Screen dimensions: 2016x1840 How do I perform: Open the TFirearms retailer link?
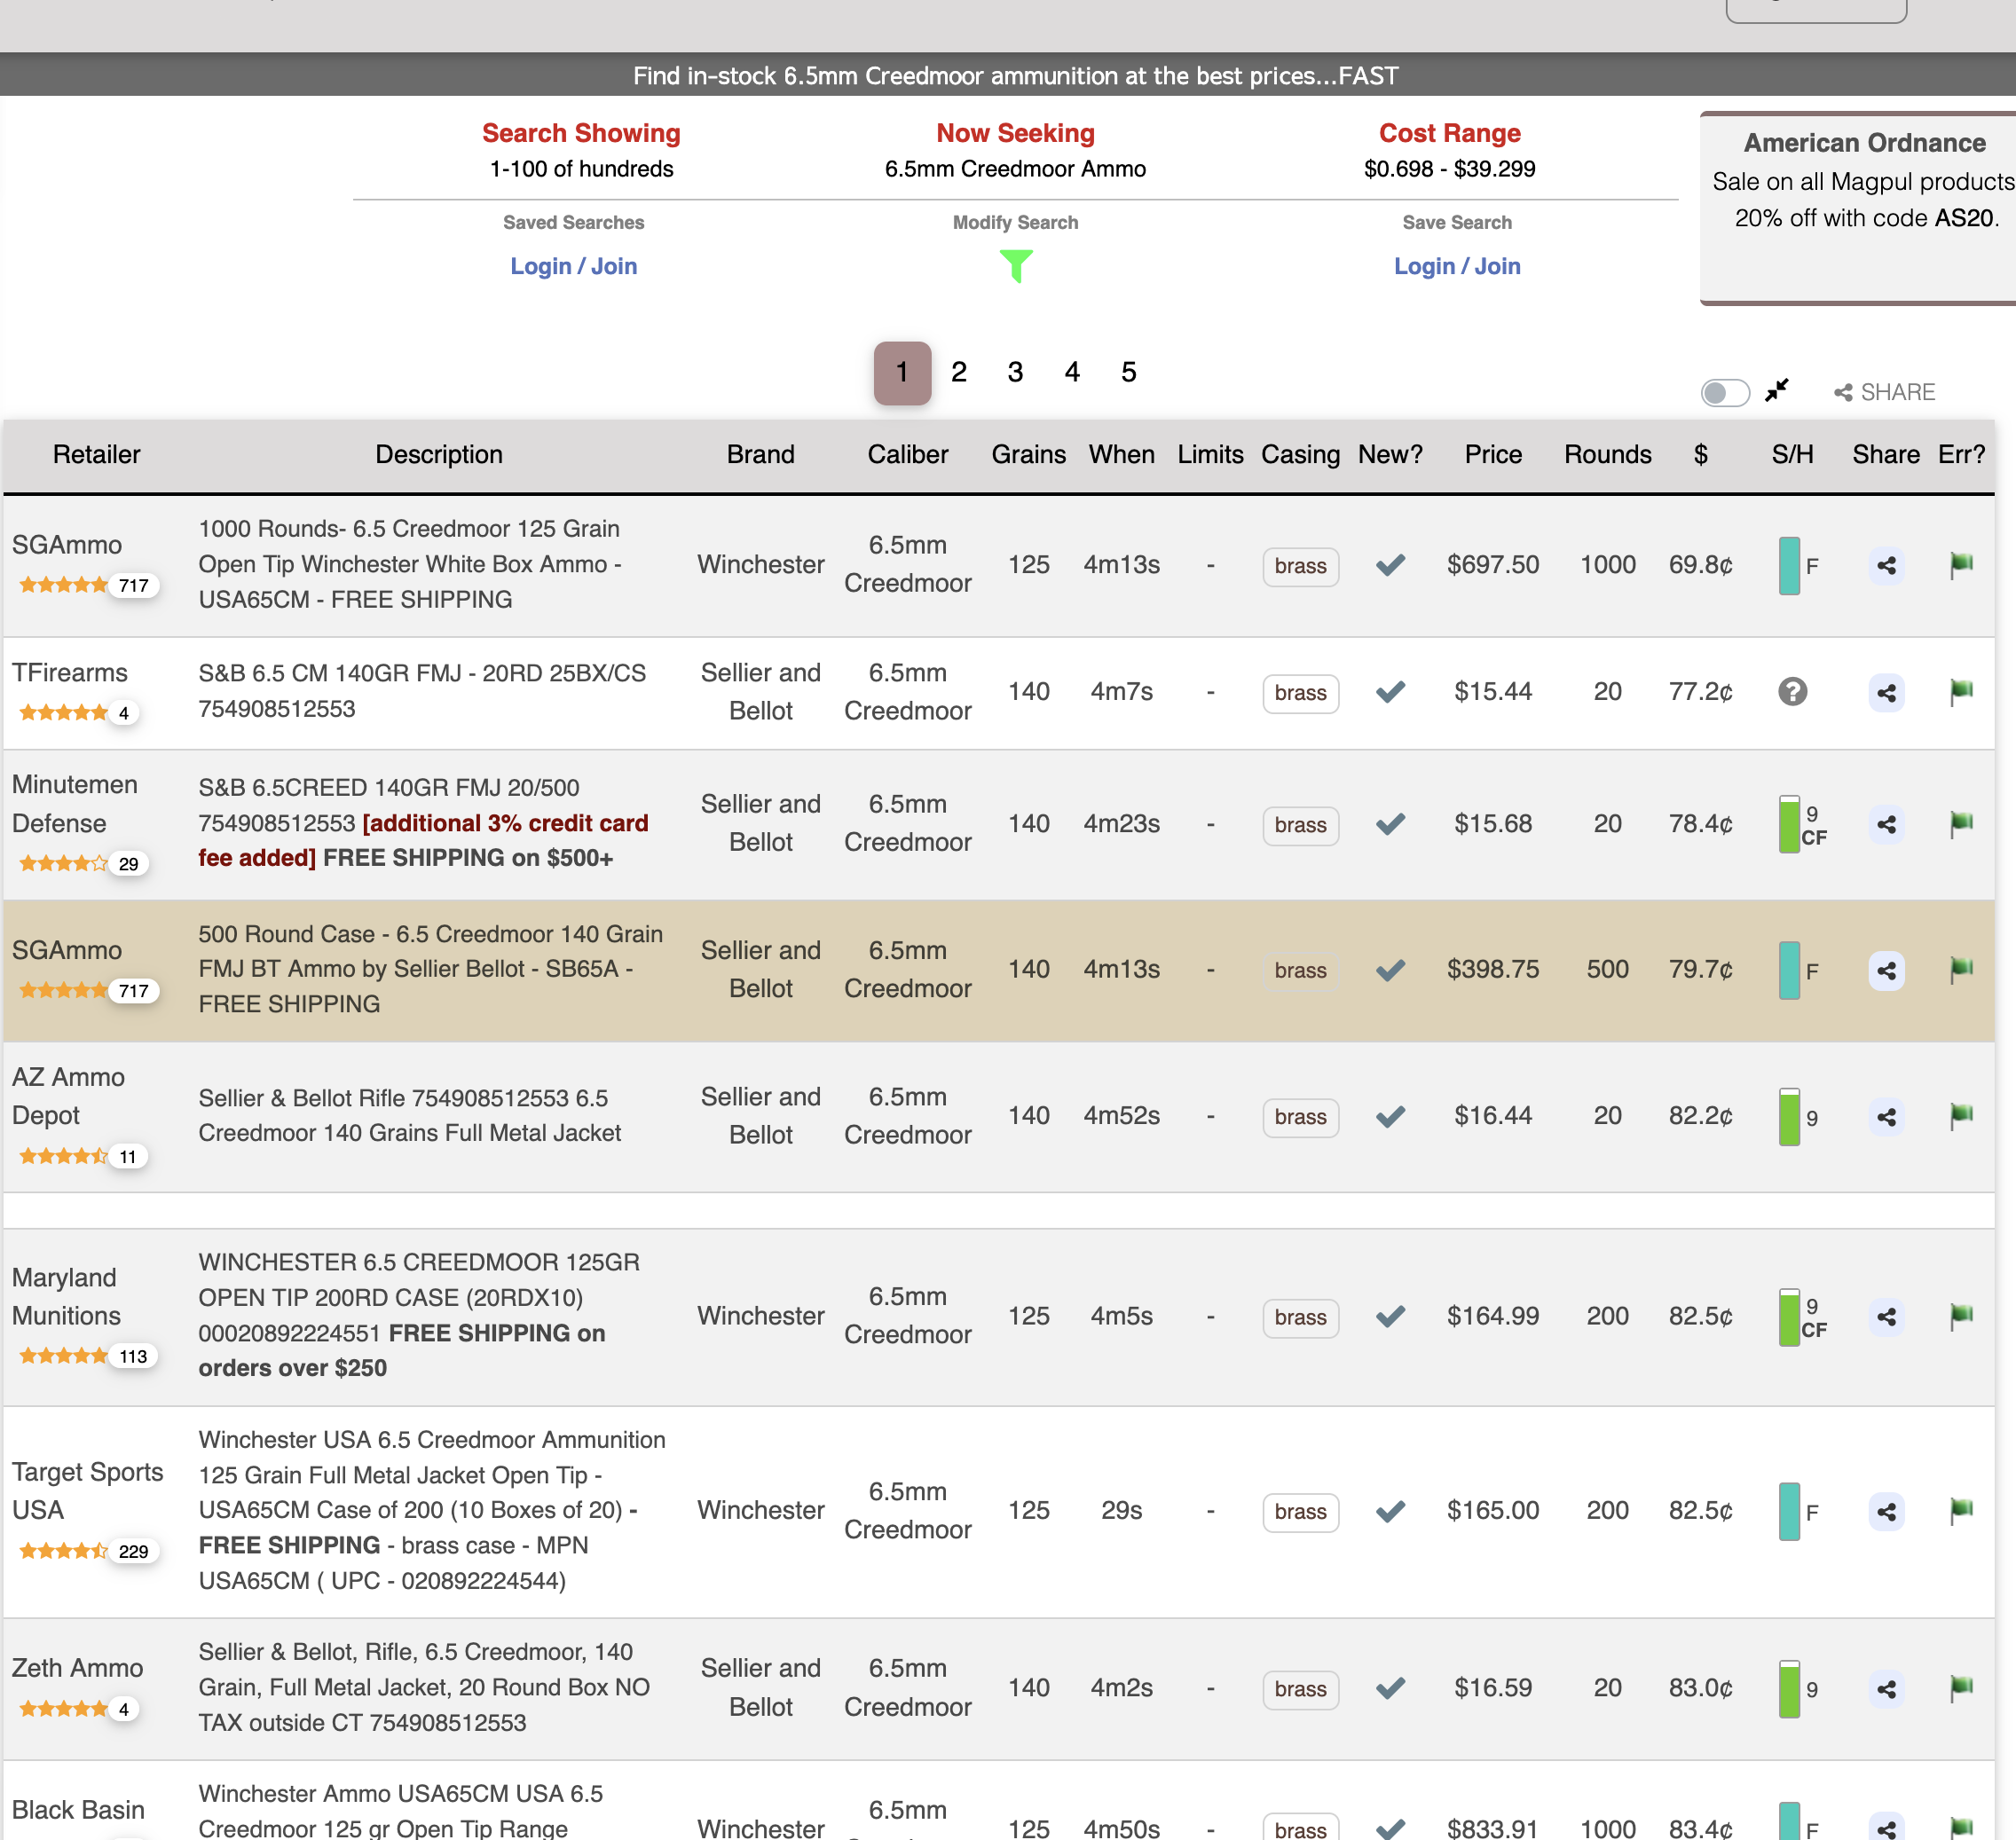point(69,673)
